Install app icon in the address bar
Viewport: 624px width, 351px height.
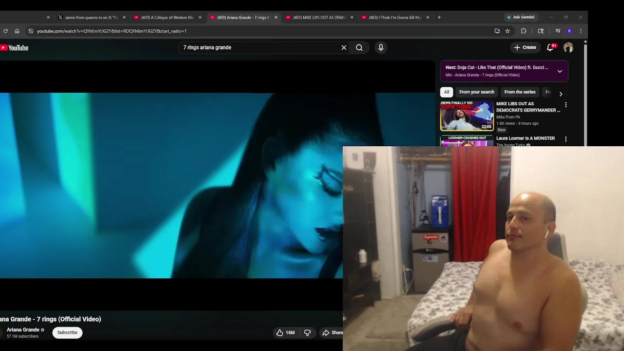coord(497,31)
